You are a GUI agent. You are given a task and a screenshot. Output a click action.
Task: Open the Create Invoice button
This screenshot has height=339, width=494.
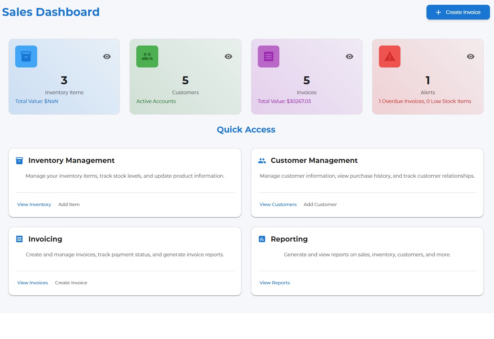coord(458,12)
